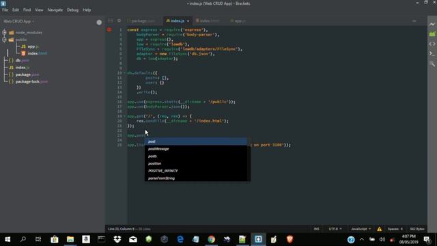The height and width of the screenshot is (246, 437).
Task: Show hidden system tray icons chevron
Action: pyautogui.click(x=362, y=240)
